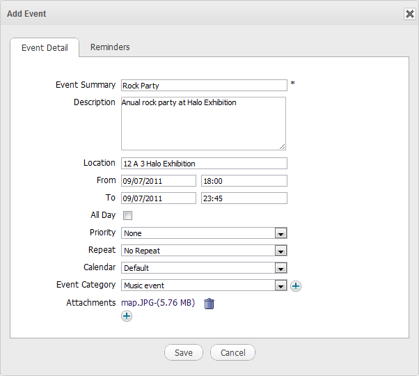Screen dimensions: 419x376
Task: Switch to the Reminders tab
Action: [110, 47]
